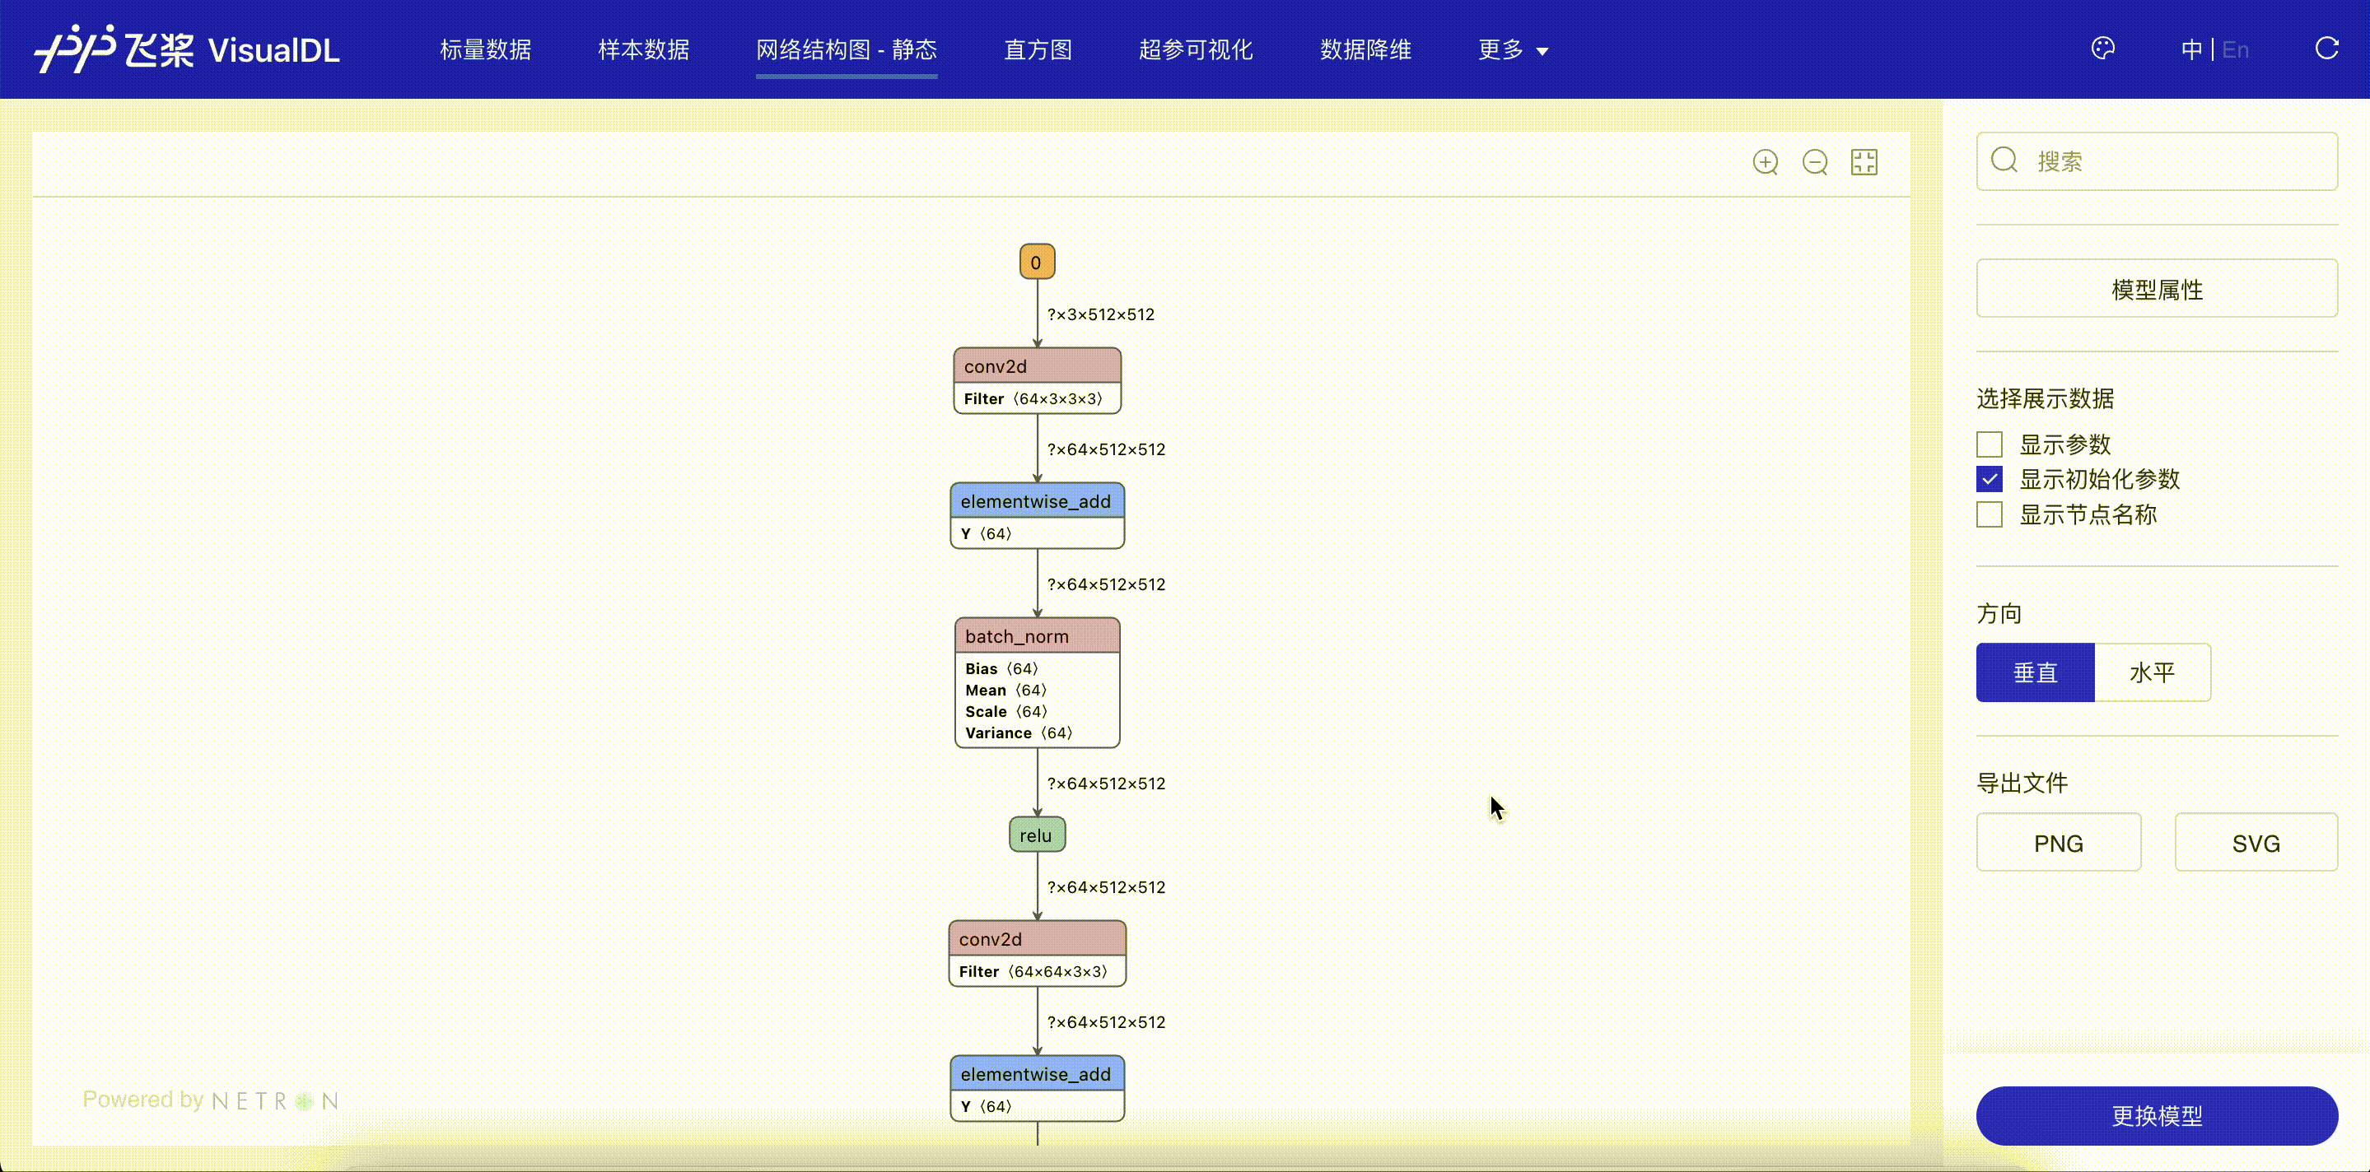The image size is (2370, 1172).
Task: Select the relu node in graph
Action: [1037, 835]
